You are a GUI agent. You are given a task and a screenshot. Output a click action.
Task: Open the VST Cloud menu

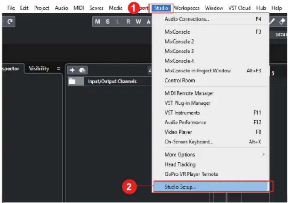pyautogui.click(x=239, y=8)
